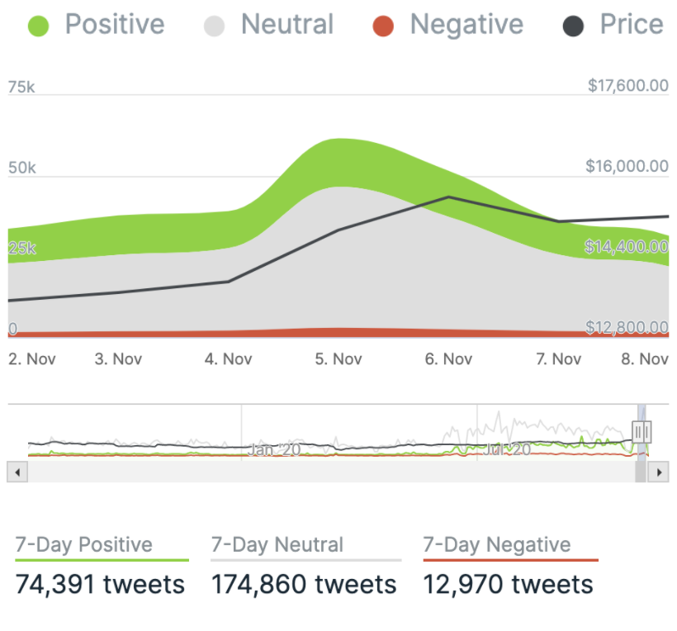Click the Jan '20 navigator marker
This screenshot has height=631, width=677.
point(275,450)
